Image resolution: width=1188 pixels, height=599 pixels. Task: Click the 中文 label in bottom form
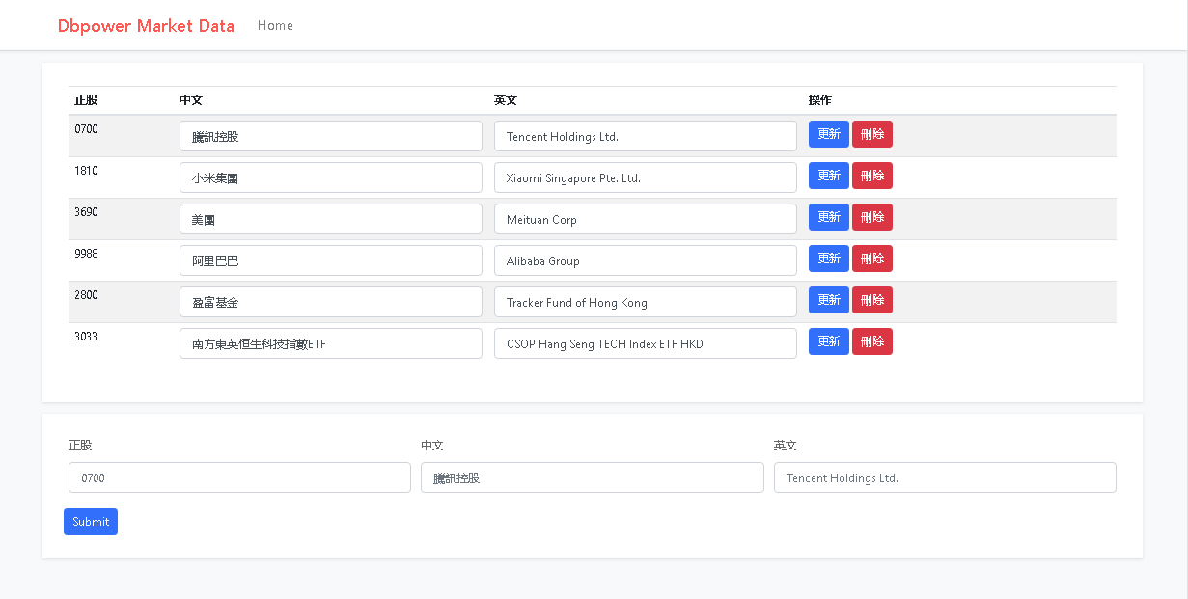click(432, 446)
